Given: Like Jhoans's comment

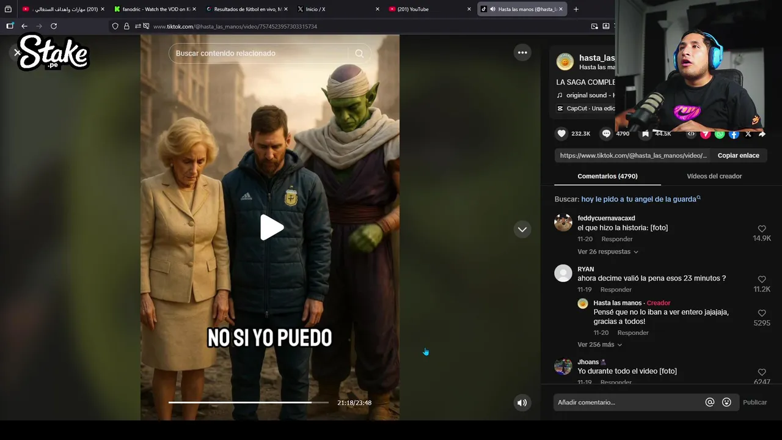Looking at the screenshot, I should point(762,372).
